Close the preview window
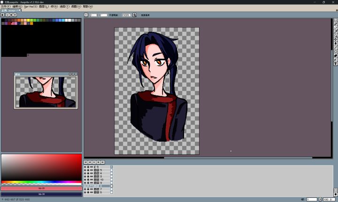 pos(76,74)
